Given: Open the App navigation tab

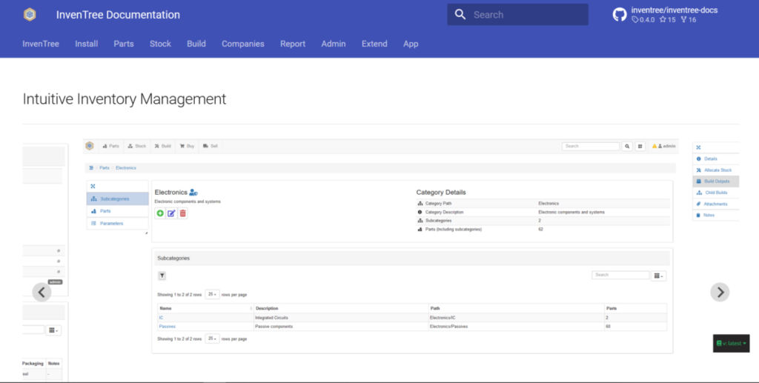Looking at the screenshot, I should tap(411, 44).
